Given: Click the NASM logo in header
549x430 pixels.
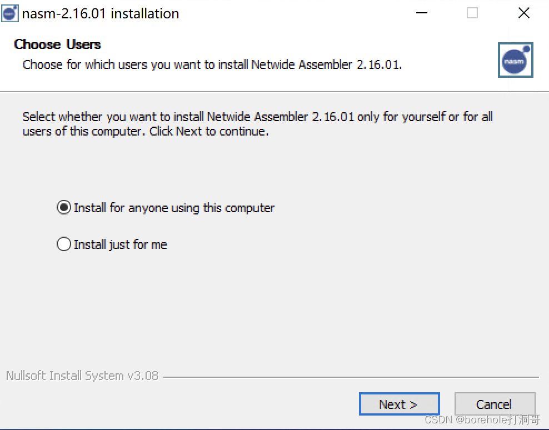Looking at the screenshot, I should 515,60.
